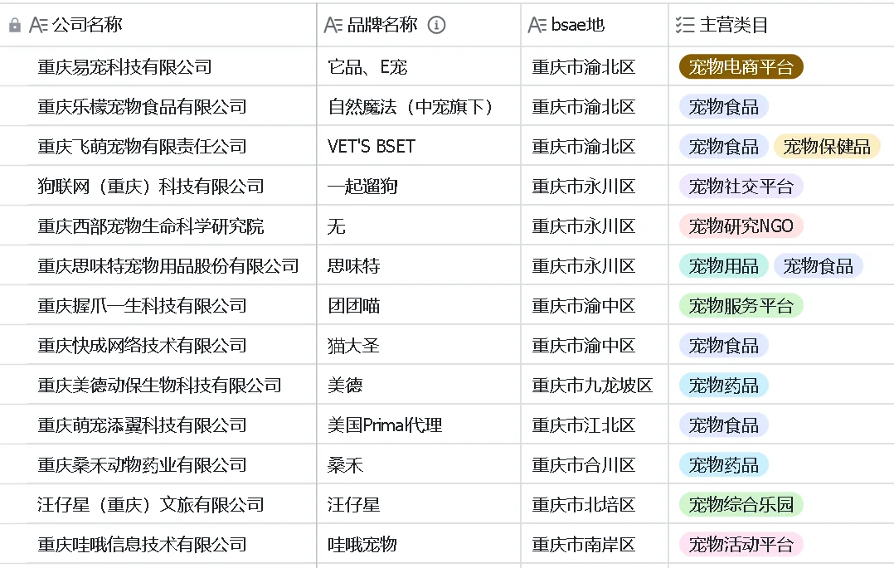Click the multi-select icon of 主营类目 column

(685, 25)
